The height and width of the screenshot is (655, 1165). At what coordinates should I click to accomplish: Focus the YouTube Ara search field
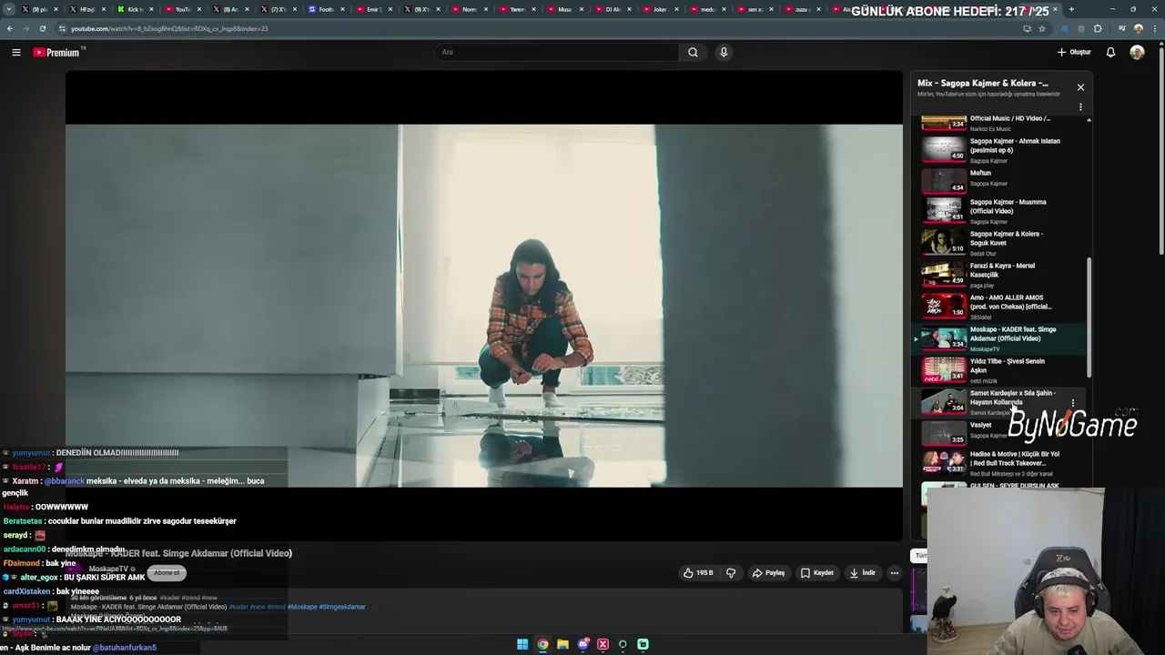(557, 52)
